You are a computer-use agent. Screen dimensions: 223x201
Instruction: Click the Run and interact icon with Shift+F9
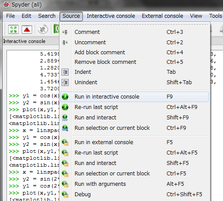65,118
